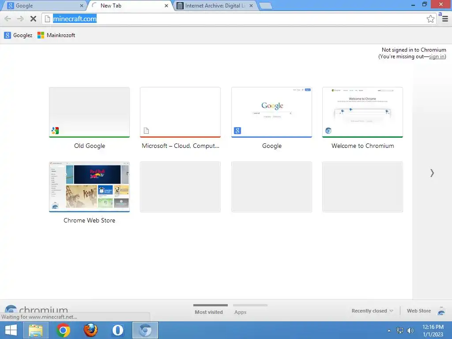The width and height of the screenshot is (452, 339).
Task: Click the Web Store icon in the bottom corner
Action: pos(441,311)
